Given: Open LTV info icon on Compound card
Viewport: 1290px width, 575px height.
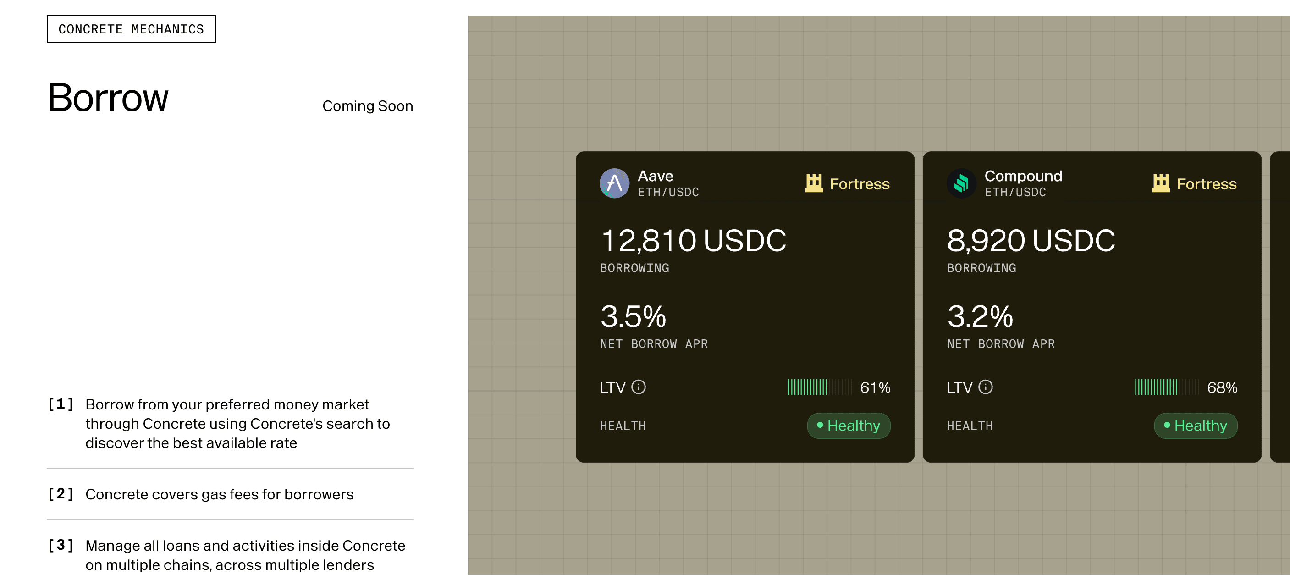Looking at the screenshot, I should tap(985, 387).
